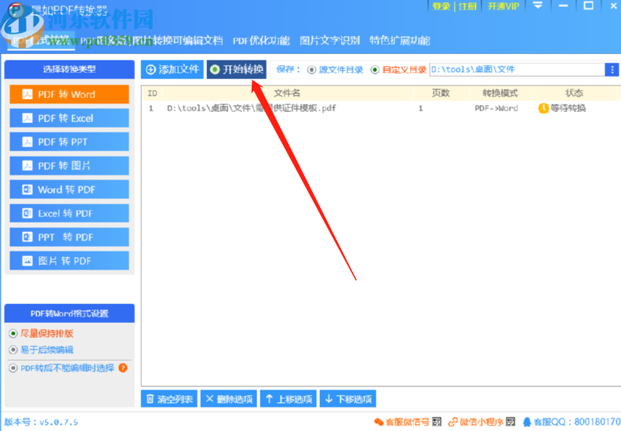This screenshot has height=431, width=621.
Task: Click the version number v5.0.7.5
Action: 59,422
